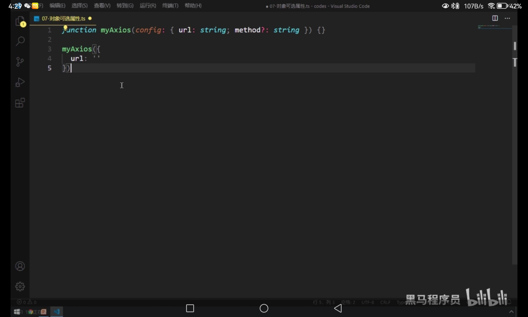Click the editor vertical scrollbar

515,132
